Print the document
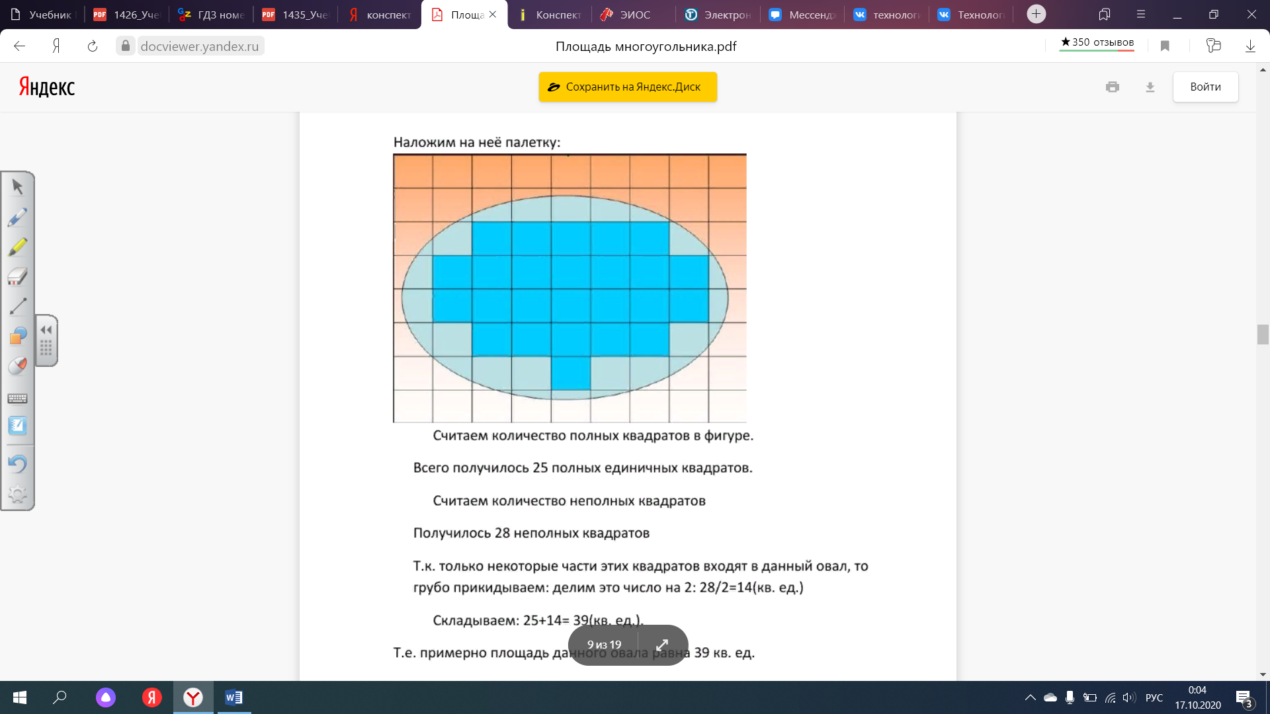Image resolution: width=1270 pixels, height=714 pixels. pos(1113,87)
